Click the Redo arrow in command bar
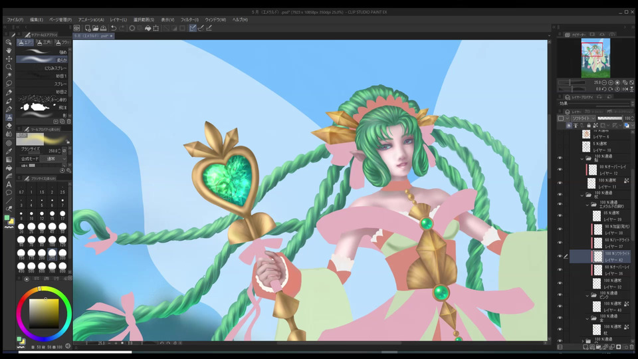Image resolution: width=638 pixels, height=359 pixels. point(122,28)
